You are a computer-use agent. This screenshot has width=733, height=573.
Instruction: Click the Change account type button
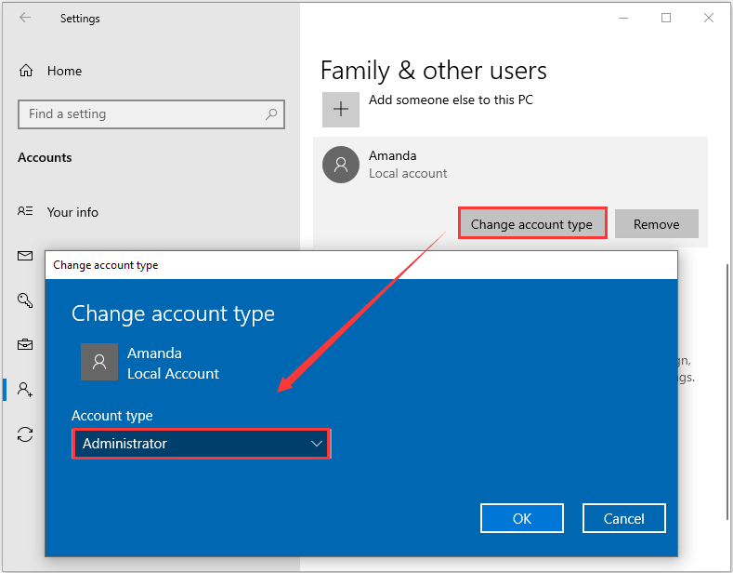[x=531, y=224]
